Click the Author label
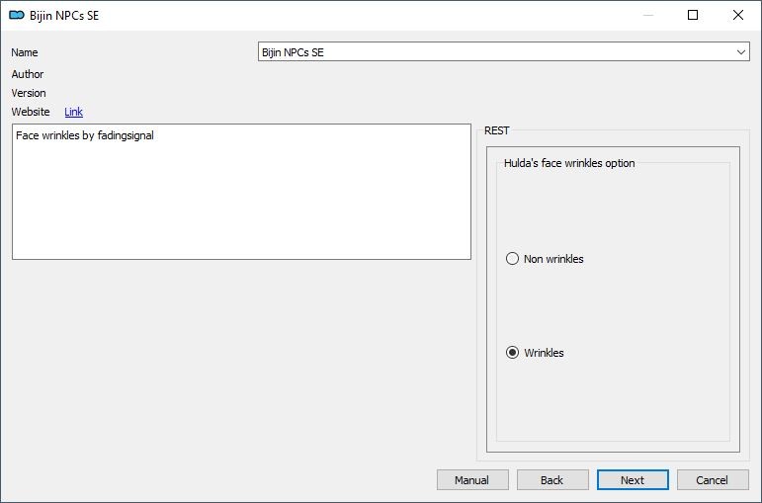Image resolution: width=762 pixels, height=503 pixels. [28, 74]
